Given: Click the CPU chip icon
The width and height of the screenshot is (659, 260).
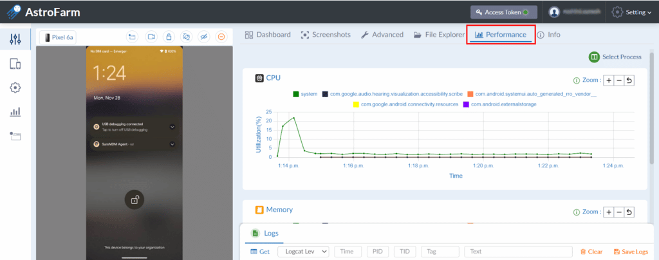Looking at the screenshot, I should point(259,78).
